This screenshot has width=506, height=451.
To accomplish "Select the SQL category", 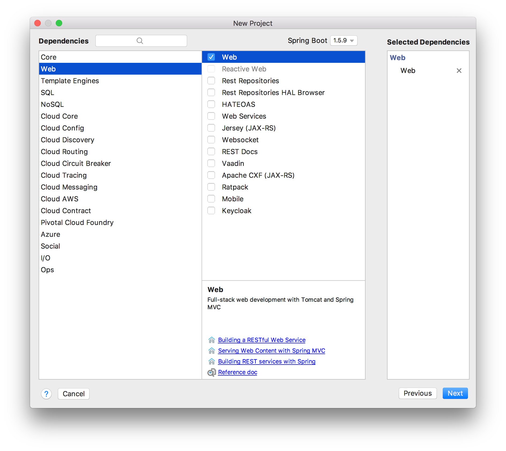I will coord(120,92).
